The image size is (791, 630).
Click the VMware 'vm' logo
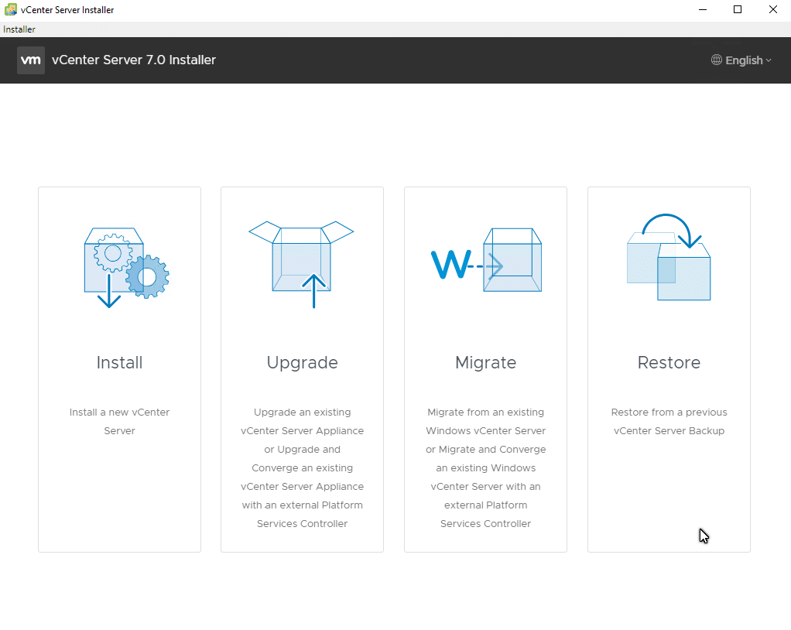(31, 60)
